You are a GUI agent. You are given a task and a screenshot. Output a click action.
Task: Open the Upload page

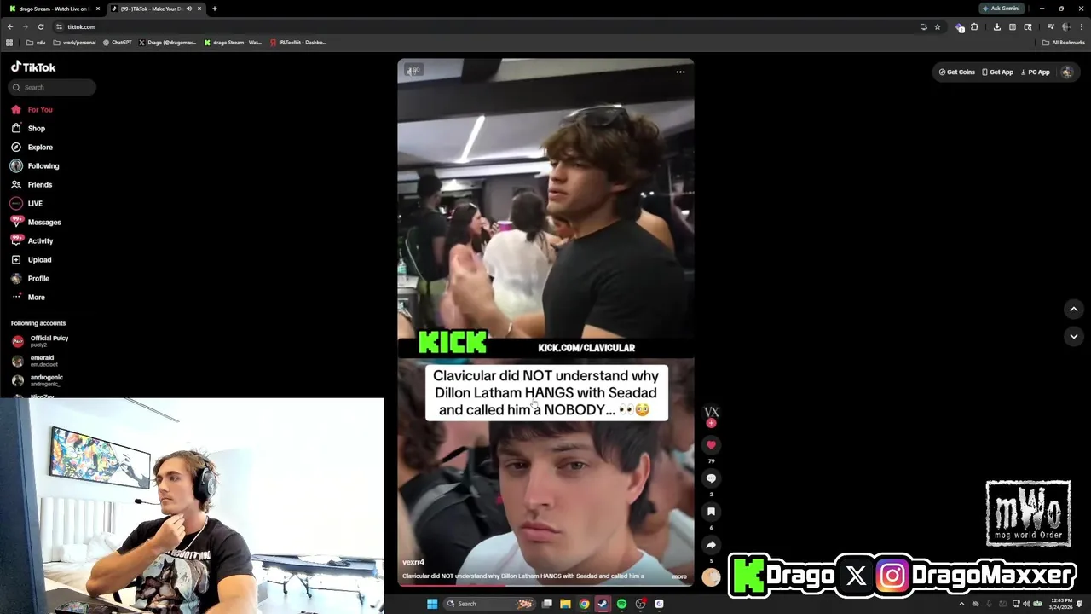point(32,259)
